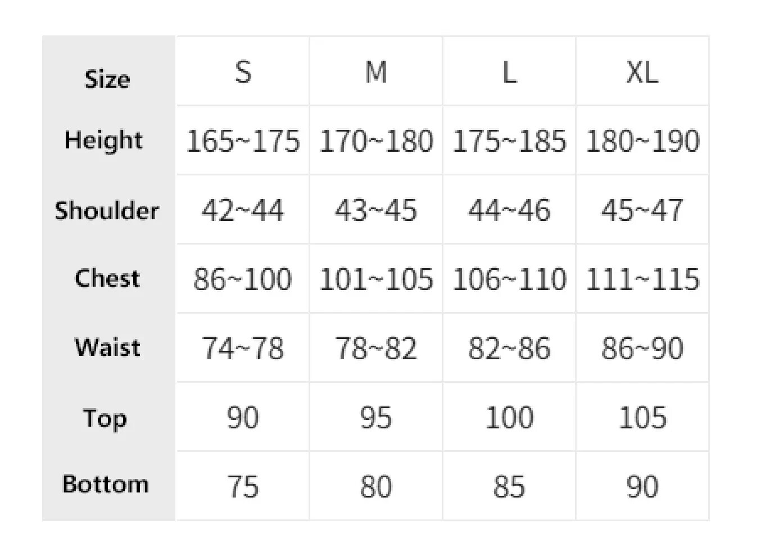
Task: Click the Chest row label
Action: tap(107, 278)
